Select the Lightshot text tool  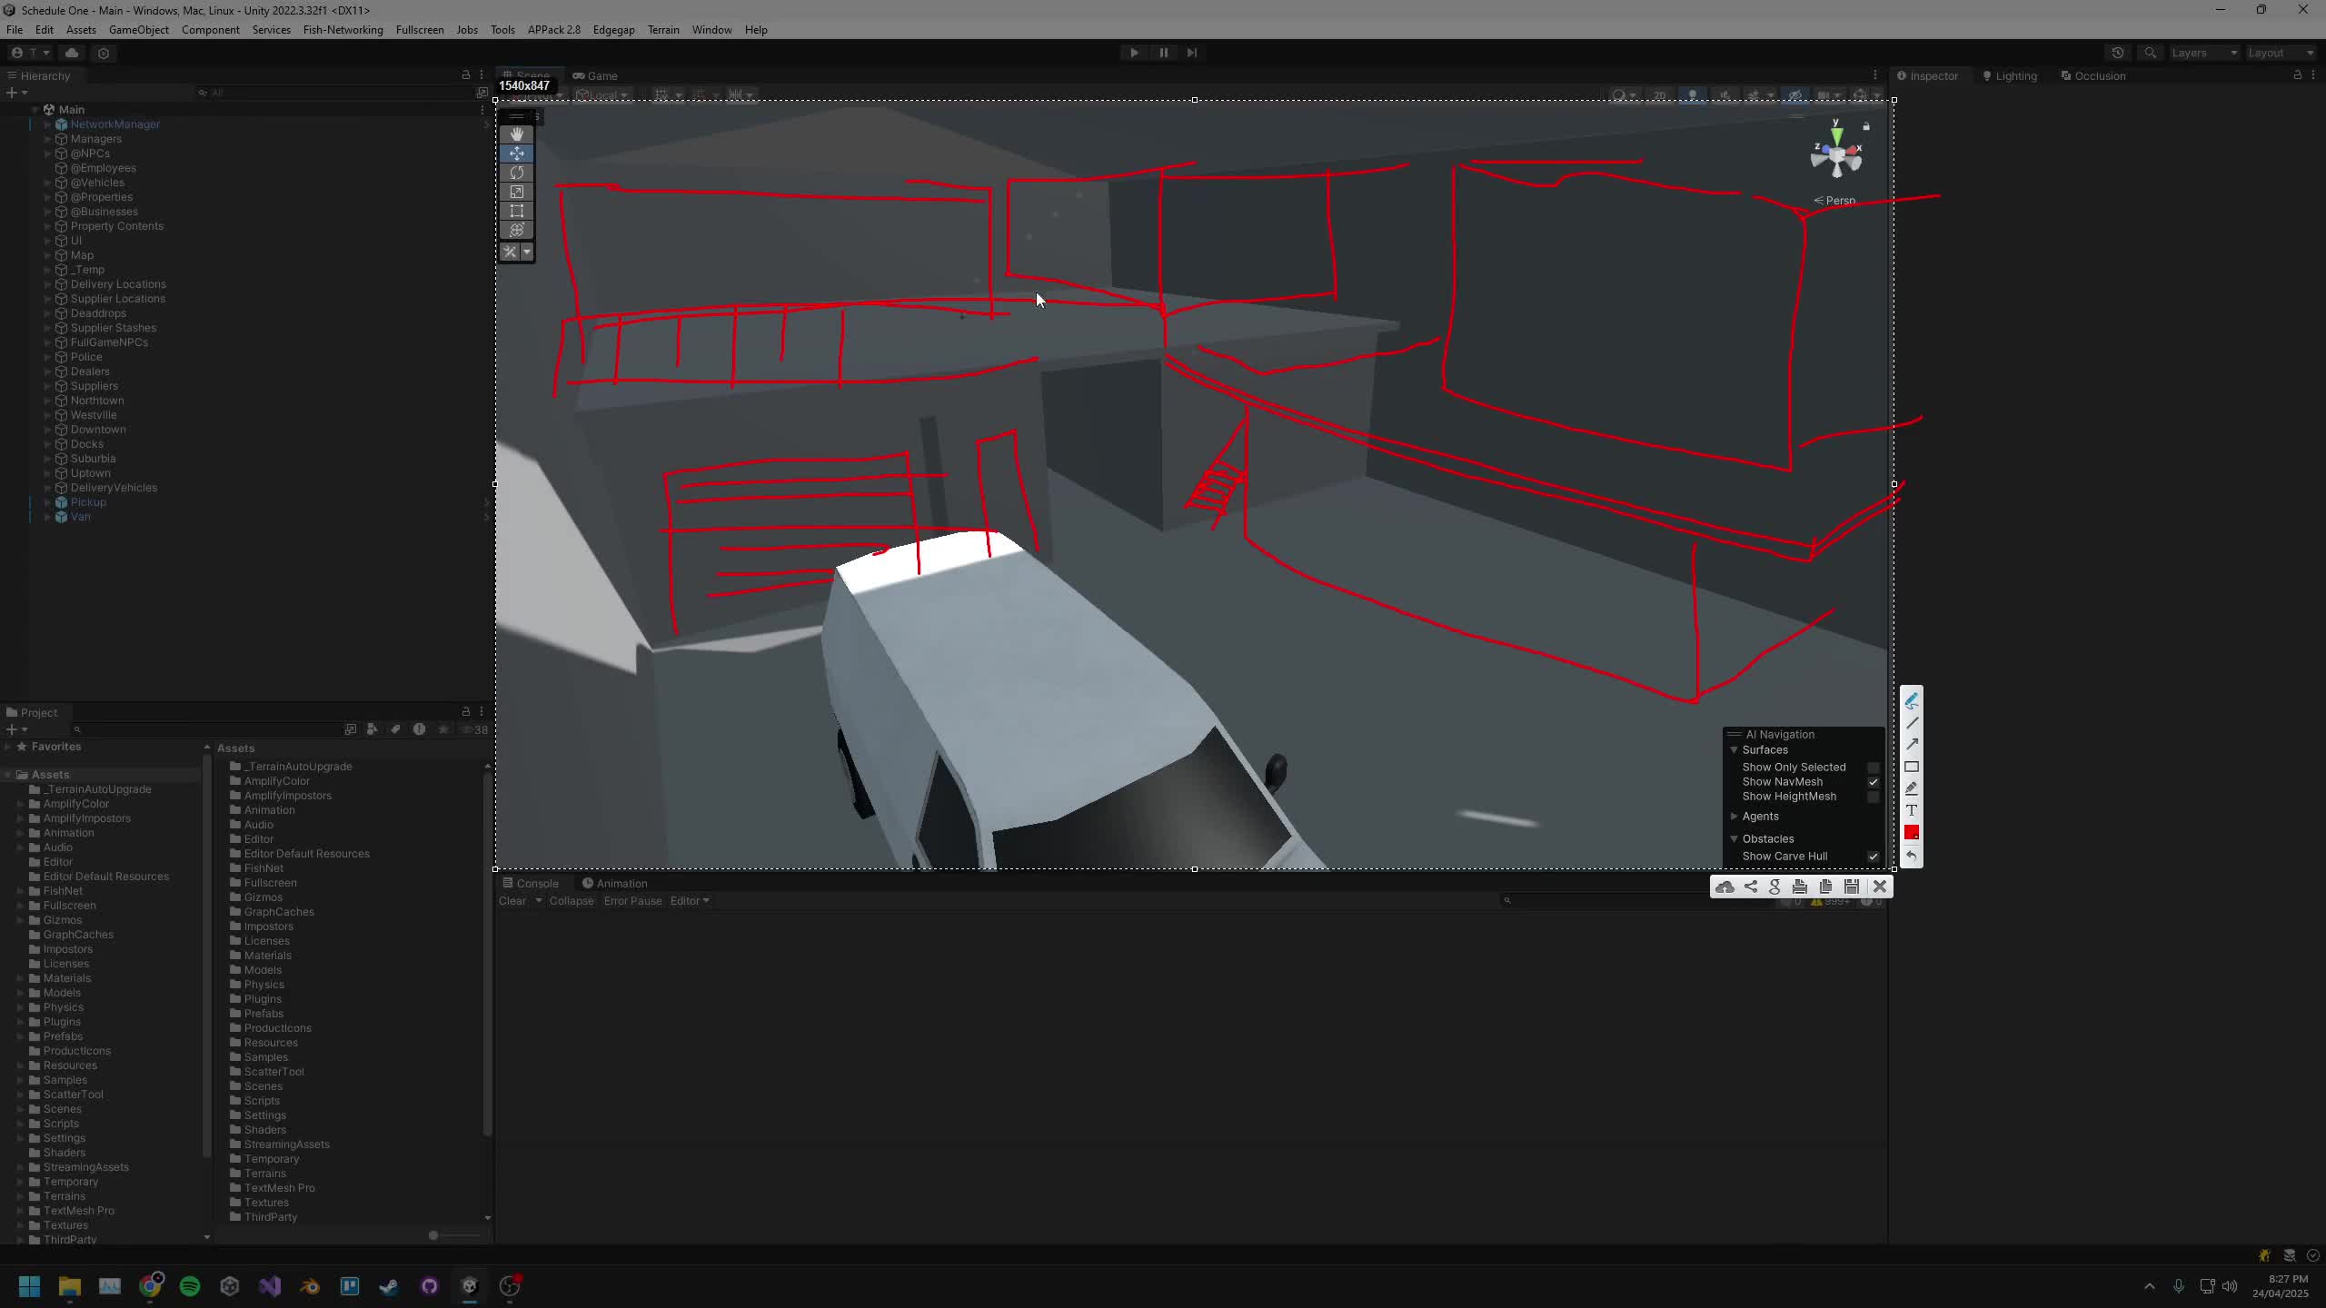1912,810
